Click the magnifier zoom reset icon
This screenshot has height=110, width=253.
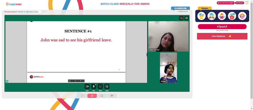[81, 81]
